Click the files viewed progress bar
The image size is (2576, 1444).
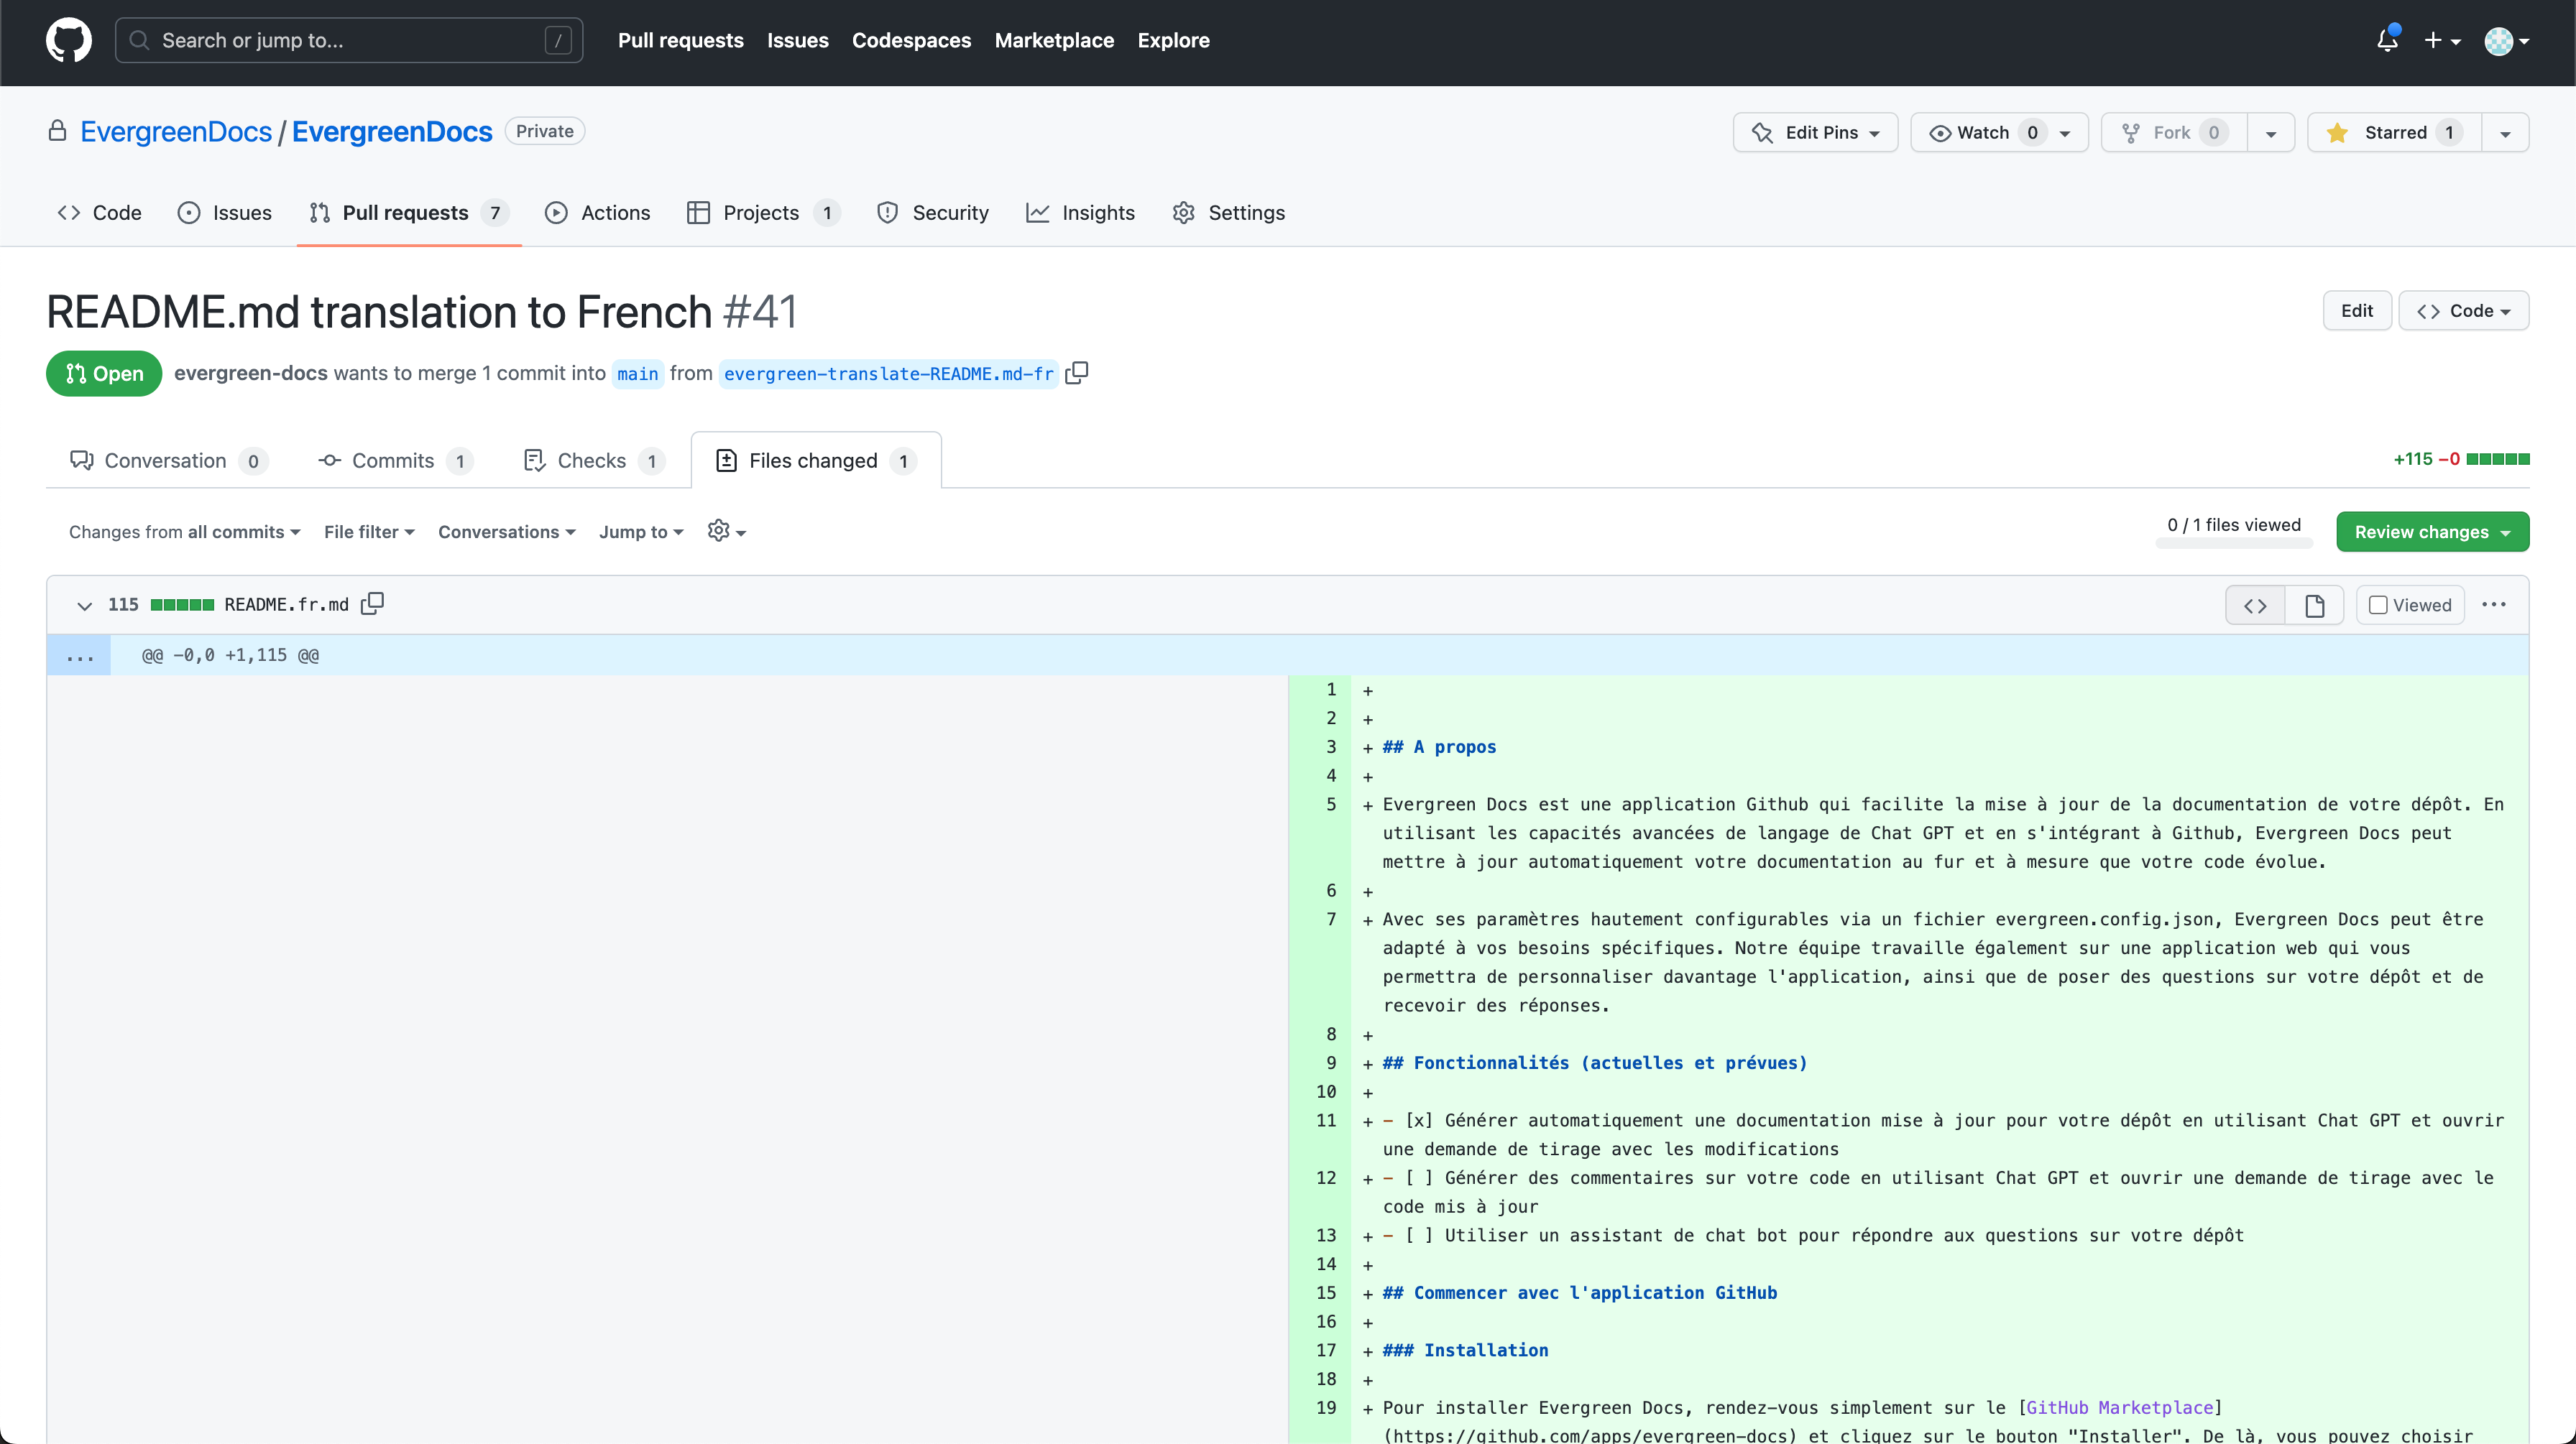point(2234,542)
